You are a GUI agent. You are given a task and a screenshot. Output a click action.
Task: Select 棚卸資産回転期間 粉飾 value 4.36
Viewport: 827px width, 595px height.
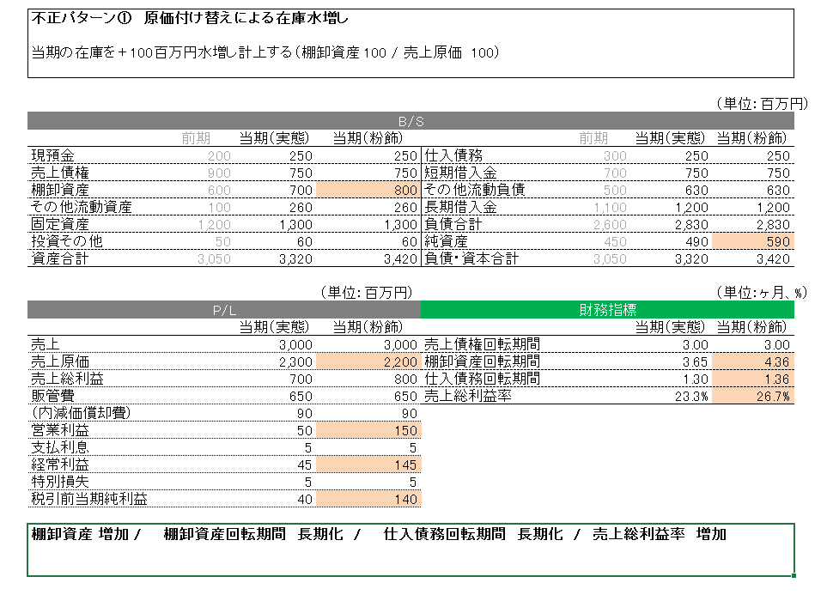pyautogui.click(x=753, y=361)
